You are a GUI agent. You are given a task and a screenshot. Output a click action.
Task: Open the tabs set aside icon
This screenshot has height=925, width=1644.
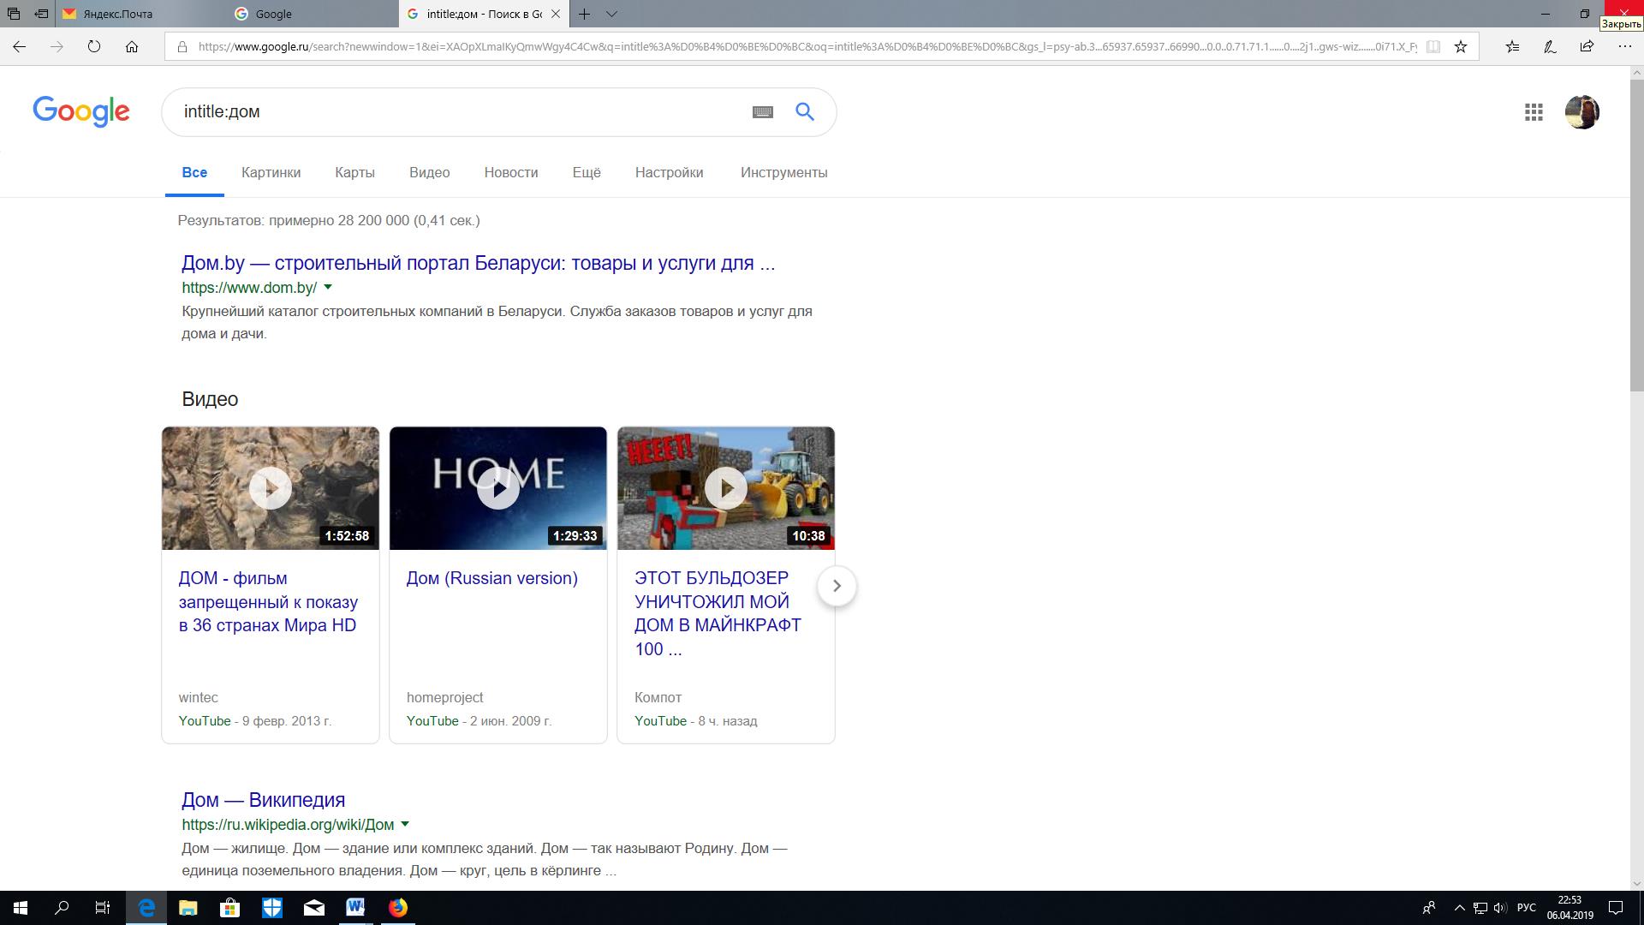pyautogui.click(x=13, y=14)
